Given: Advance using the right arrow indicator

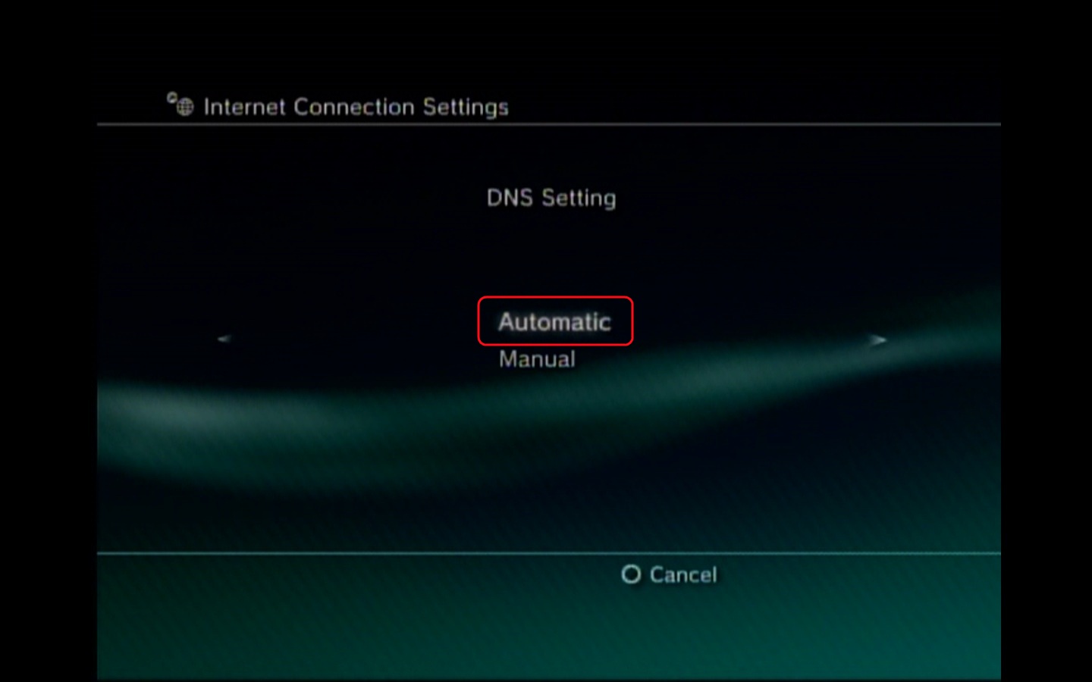Looking at the screenshot, I should tap(877, 340).
